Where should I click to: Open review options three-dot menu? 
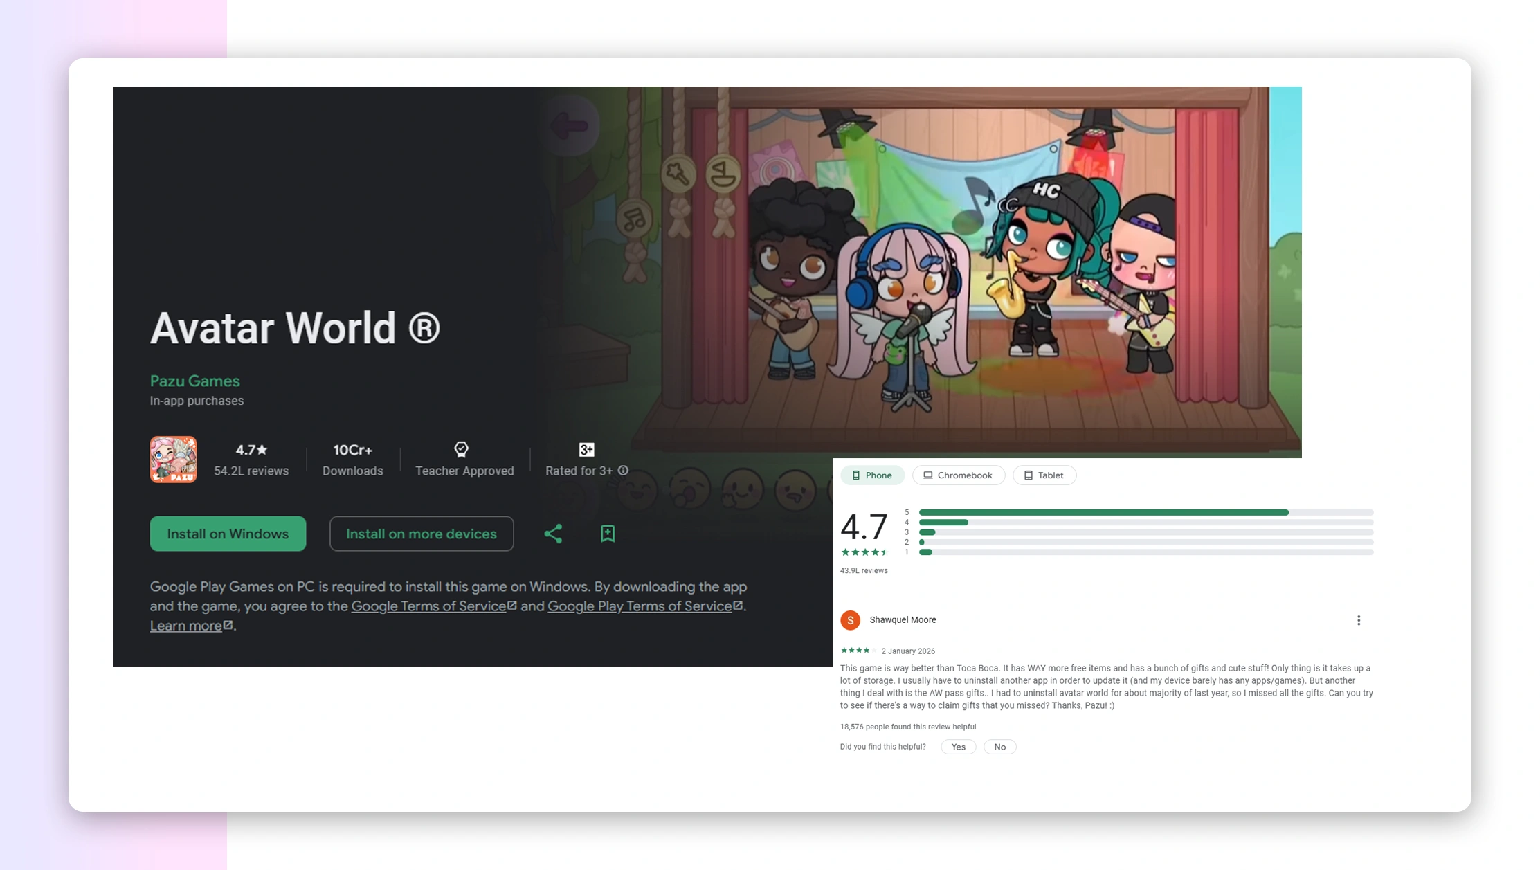(x=1359, y=620)
